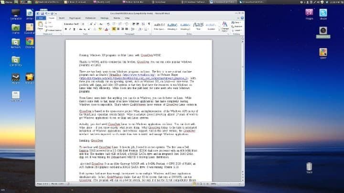Apply the Title style
This screenshot has width=344, height=193.
[198, 26]
